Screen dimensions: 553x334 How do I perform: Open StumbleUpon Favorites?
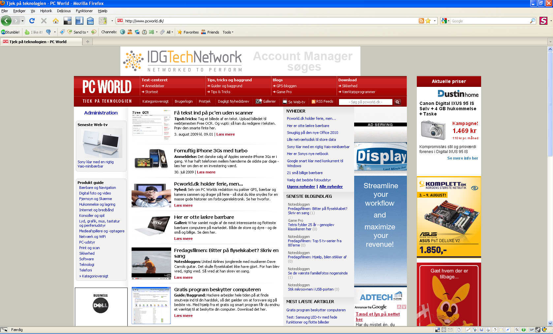(188, 32)
